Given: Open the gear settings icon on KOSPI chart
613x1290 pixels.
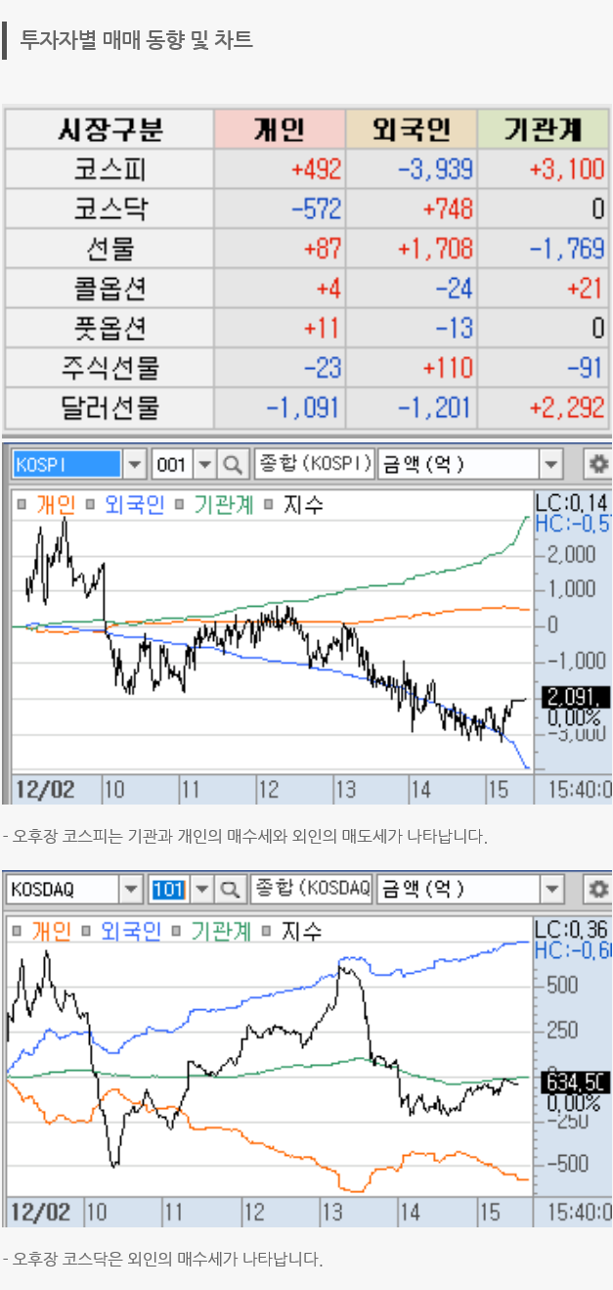Looking at the screenshot, I should point(595,464).
